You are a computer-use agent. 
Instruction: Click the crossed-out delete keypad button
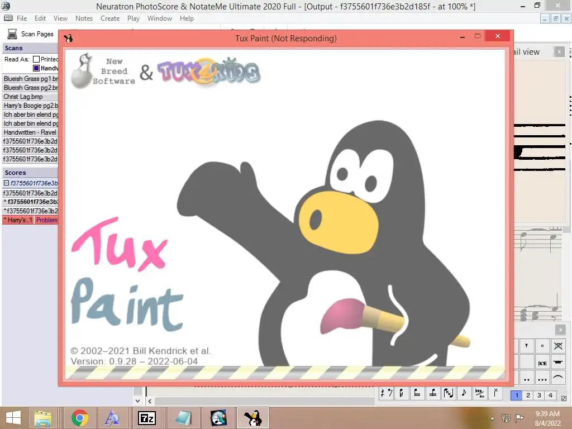[x=558, y=345]
